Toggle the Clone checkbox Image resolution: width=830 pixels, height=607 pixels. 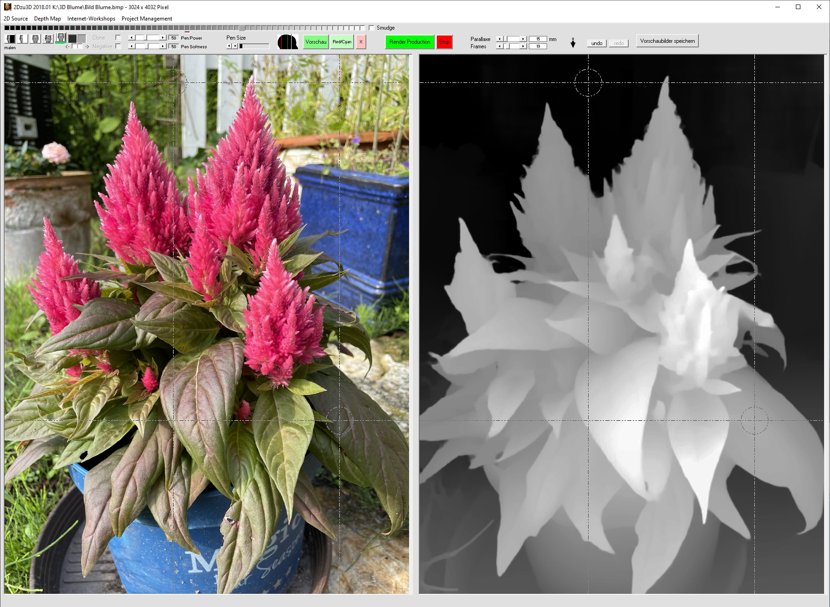[118, 38]
